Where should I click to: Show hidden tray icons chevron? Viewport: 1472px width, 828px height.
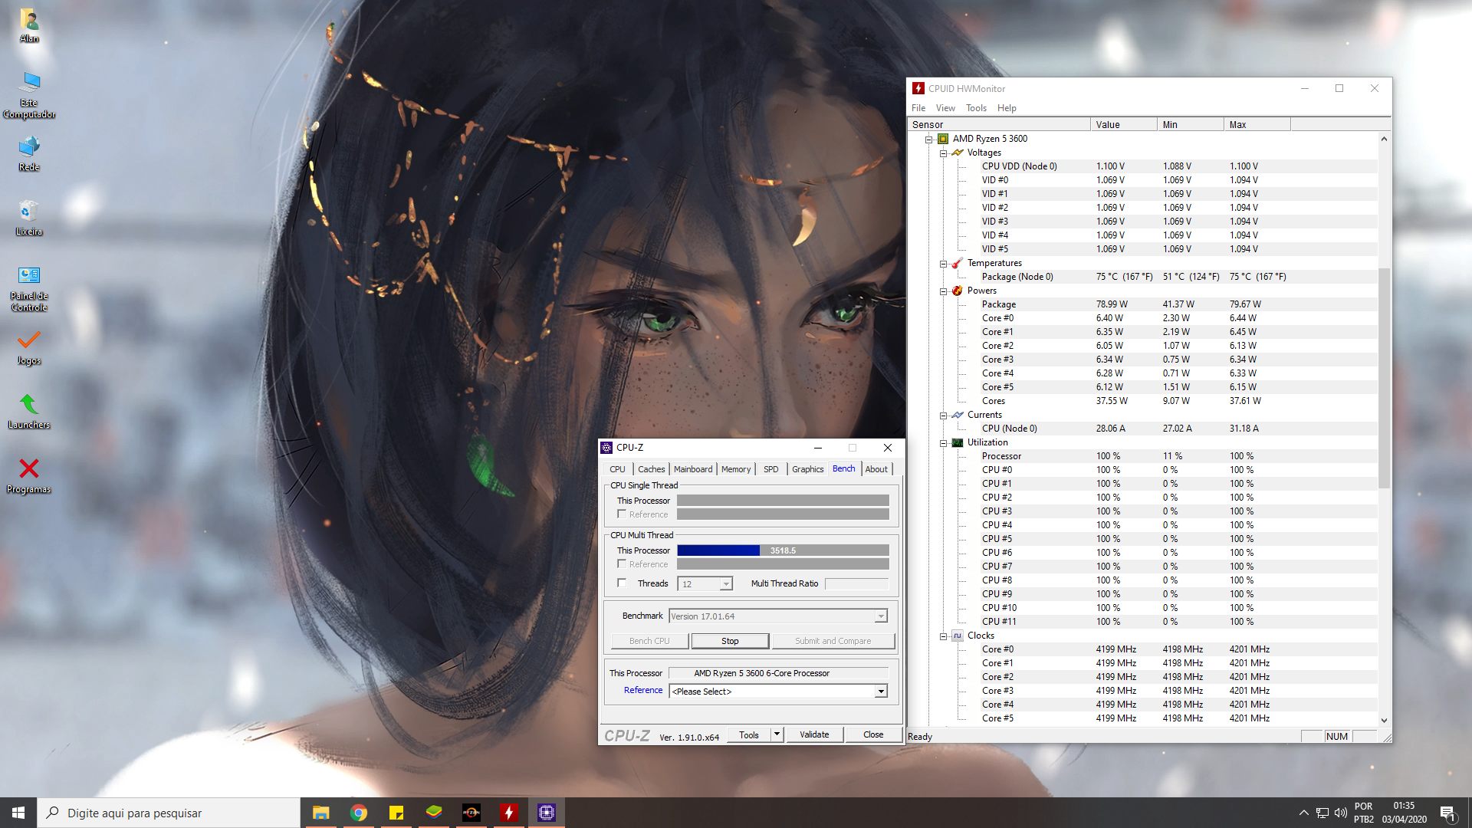[x=1303, y=813]
